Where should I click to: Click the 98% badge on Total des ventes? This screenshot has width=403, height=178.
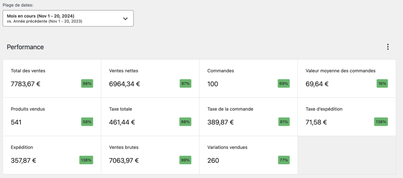[87, 84]
